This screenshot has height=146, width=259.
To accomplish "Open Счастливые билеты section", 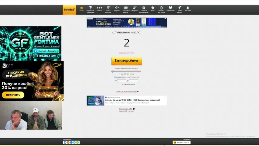I will tap(126, 10).
